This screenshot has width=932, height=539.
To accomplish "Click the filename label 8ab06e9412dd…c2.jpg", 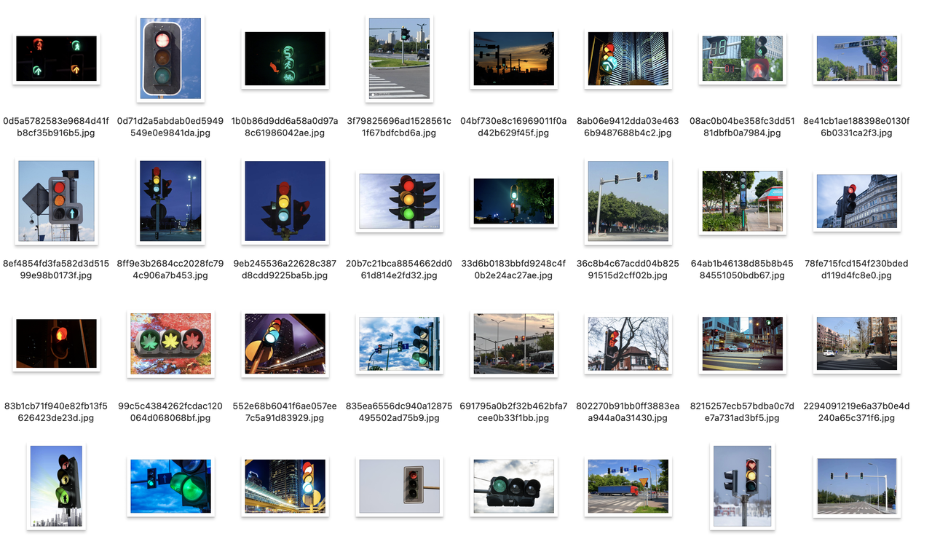I will coord(628,127).
